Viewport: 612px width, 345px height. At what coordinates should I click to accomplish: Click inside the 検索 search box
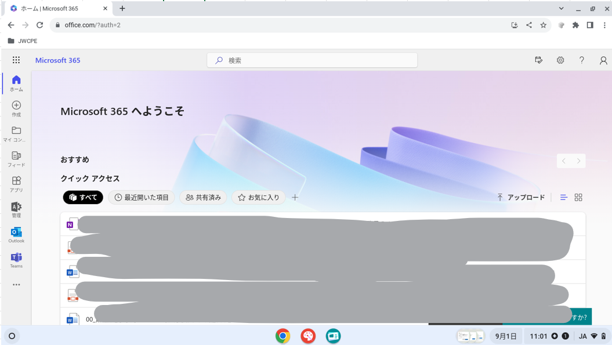click(312, 60)
